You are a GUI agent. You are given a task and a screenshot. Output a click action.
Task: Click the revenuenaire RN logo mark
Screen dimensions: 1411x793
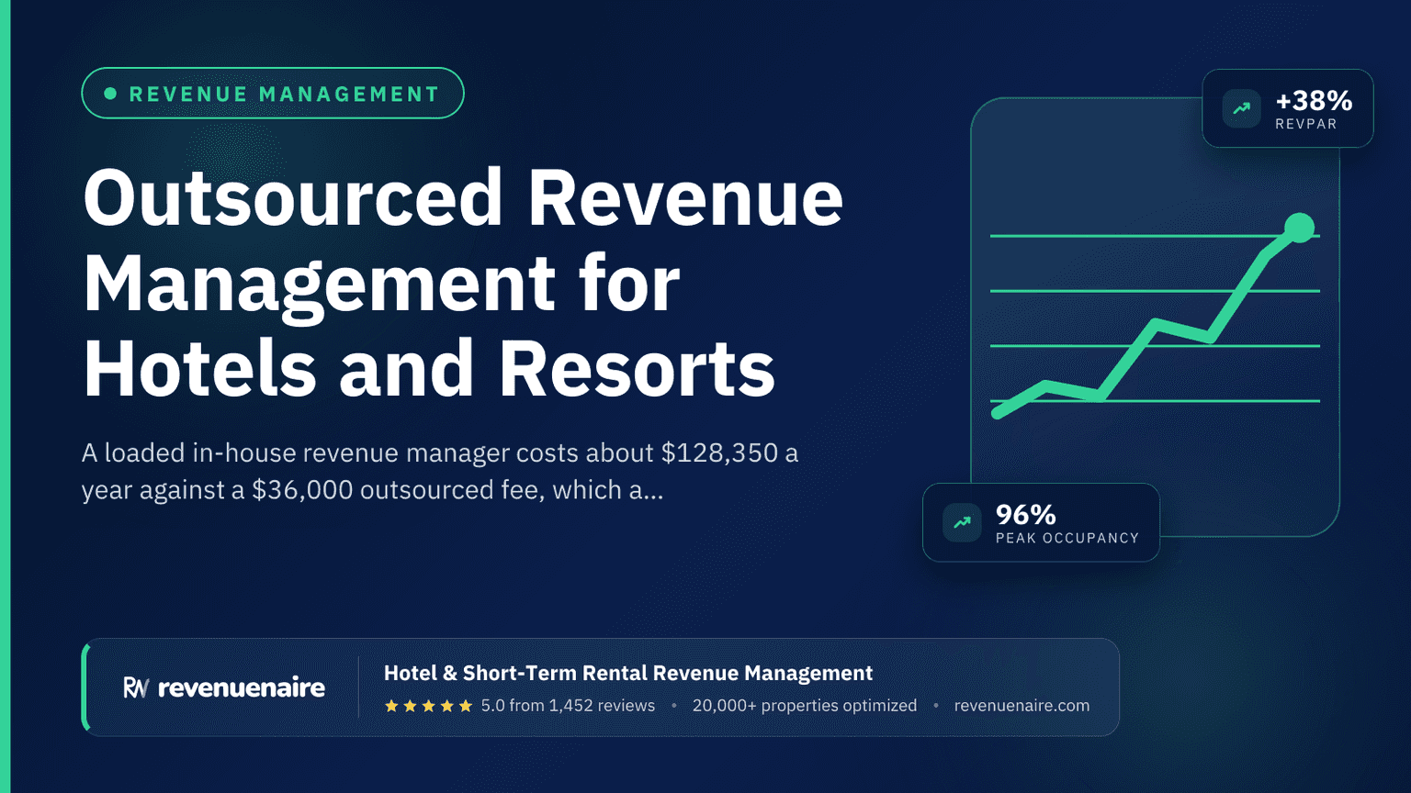(x=136, y=687)
